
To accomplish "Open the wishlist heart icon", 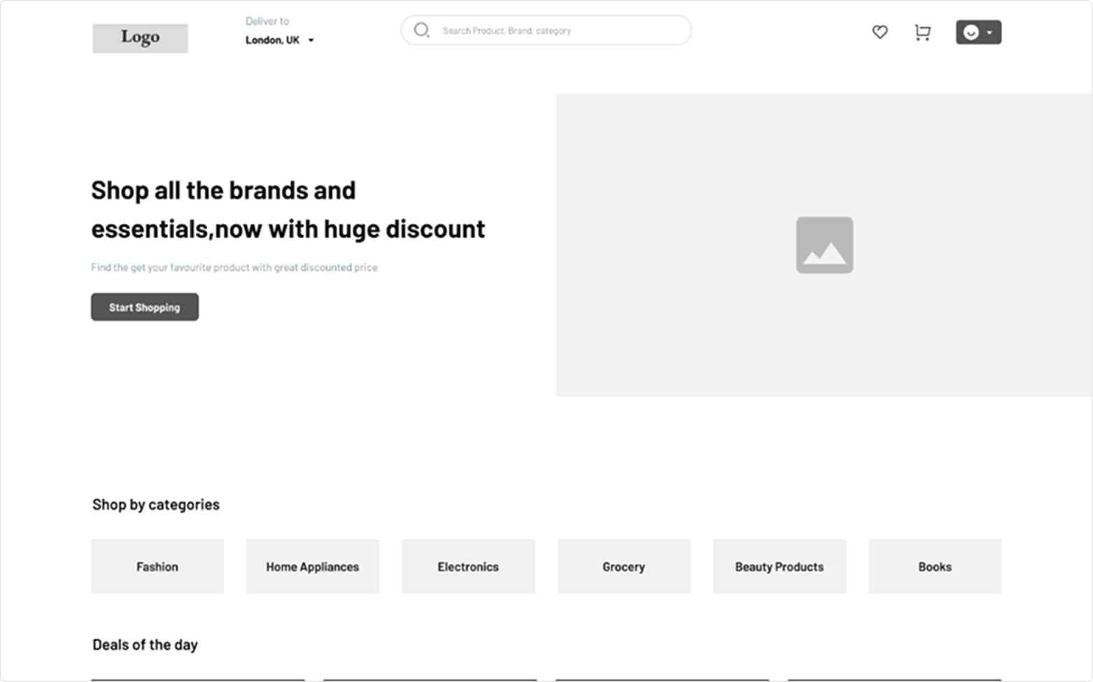I will [880, 32].
